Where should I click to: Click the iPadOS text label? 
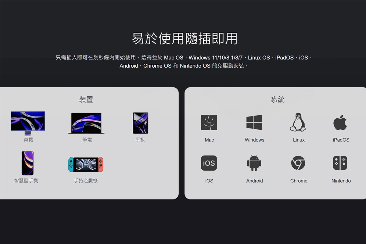[x=341, y=140]
